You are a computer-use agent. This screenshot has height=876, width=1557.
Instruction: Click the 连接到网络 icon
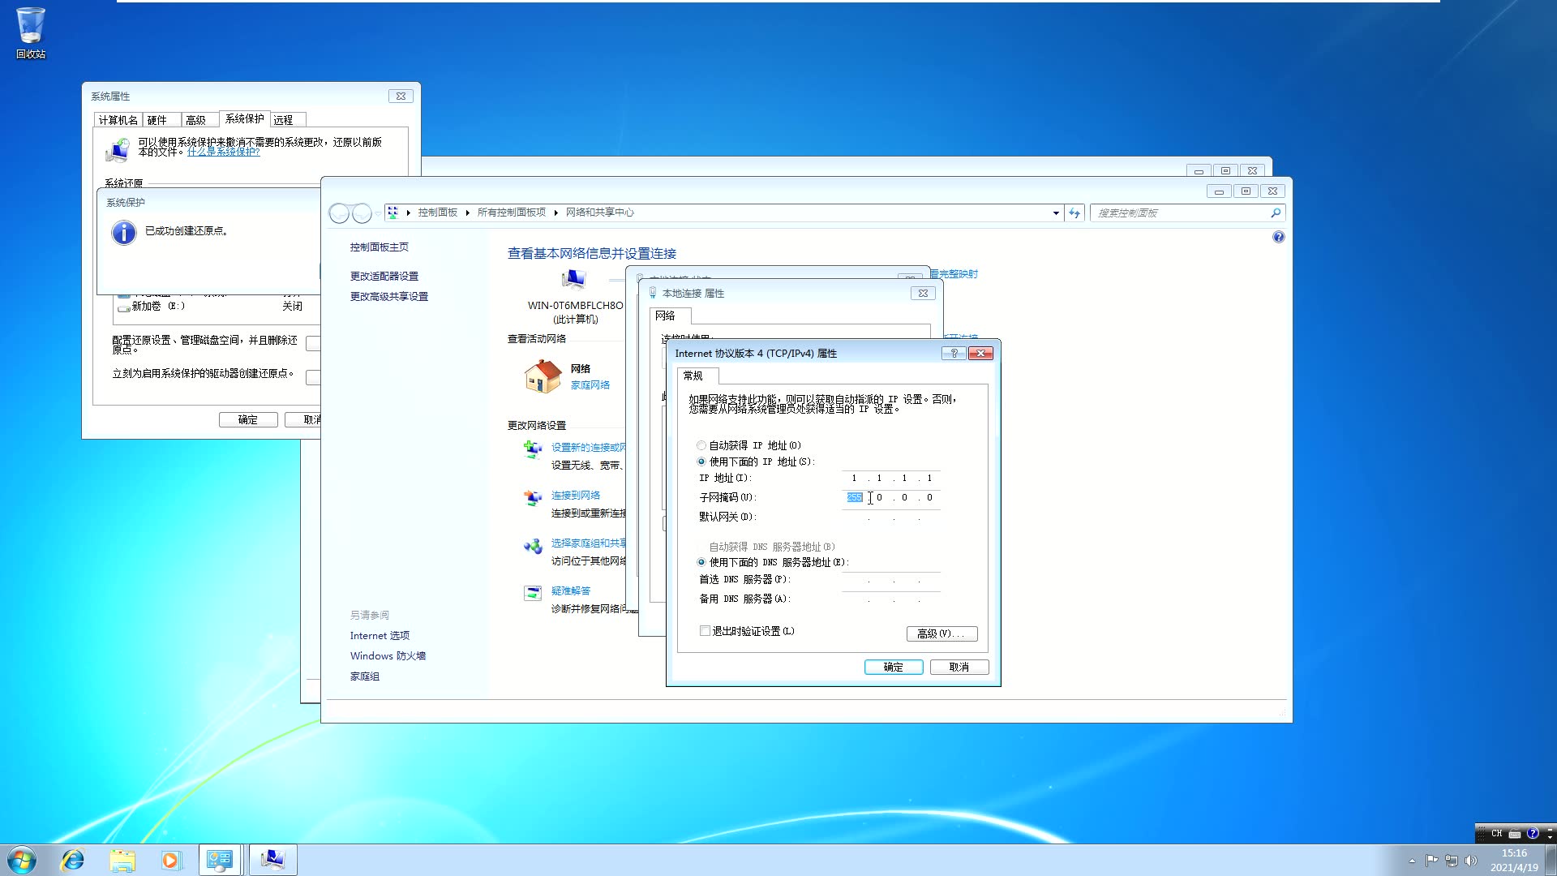click(x=533, y=497)
